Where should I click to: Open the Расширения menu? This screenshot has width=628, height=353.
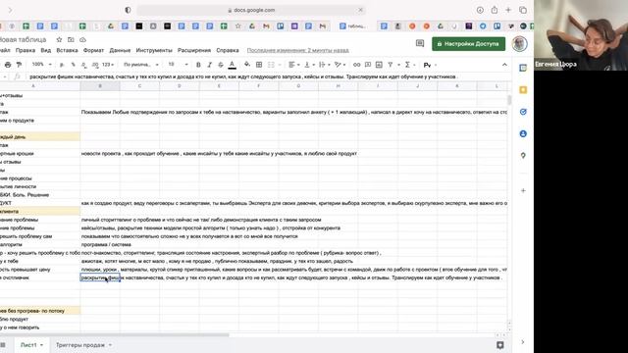coord(194,50)
